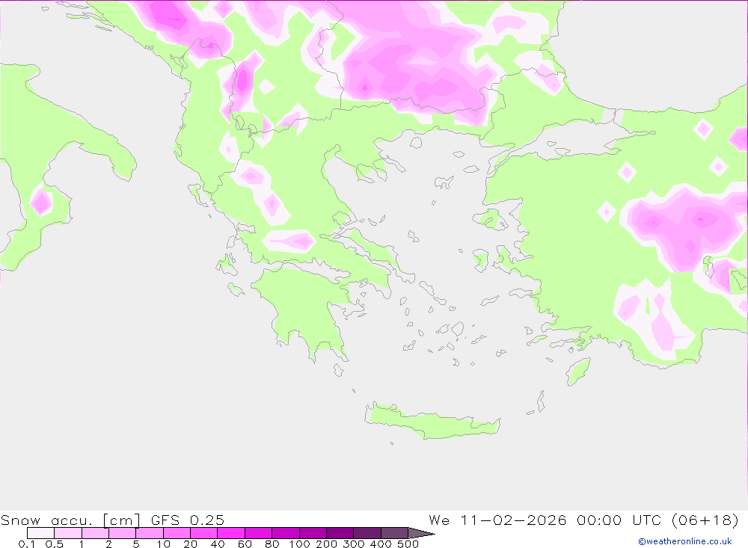Click the 'We 11-02-2026' date text
The image size is (748, 548).
coord(497,520)
